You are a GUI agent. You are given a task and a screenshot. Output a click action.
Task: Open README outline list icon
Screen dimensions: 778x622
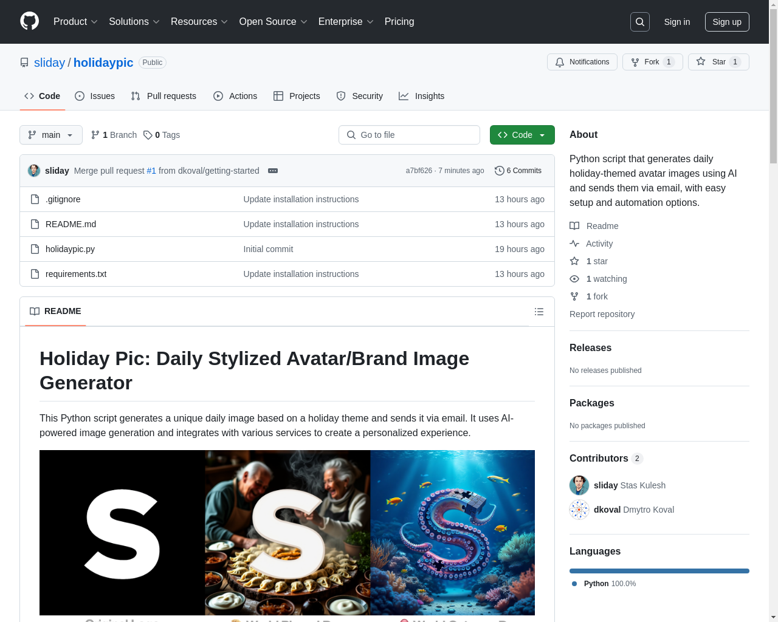539,312
